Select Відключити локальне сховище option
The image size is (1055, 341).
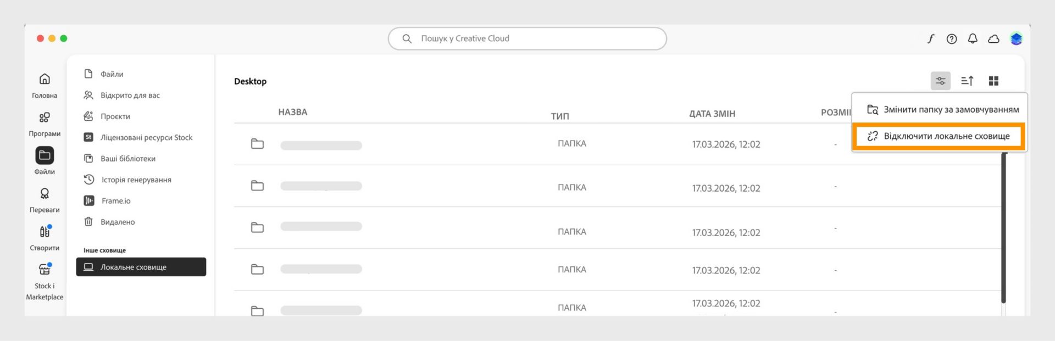(x=939, y=136)
